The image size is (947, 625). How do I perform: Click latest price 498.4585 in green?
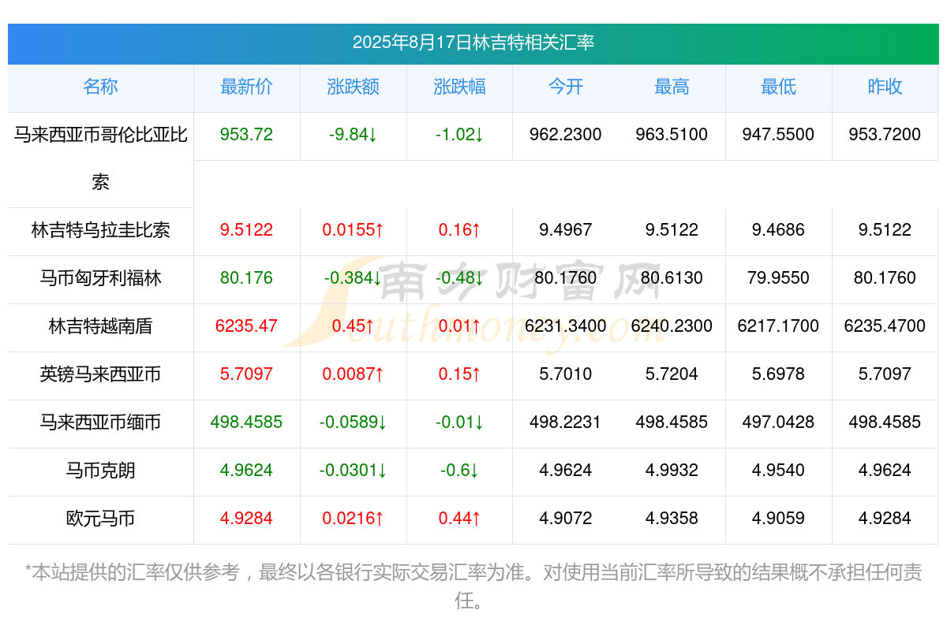[246, 422]
